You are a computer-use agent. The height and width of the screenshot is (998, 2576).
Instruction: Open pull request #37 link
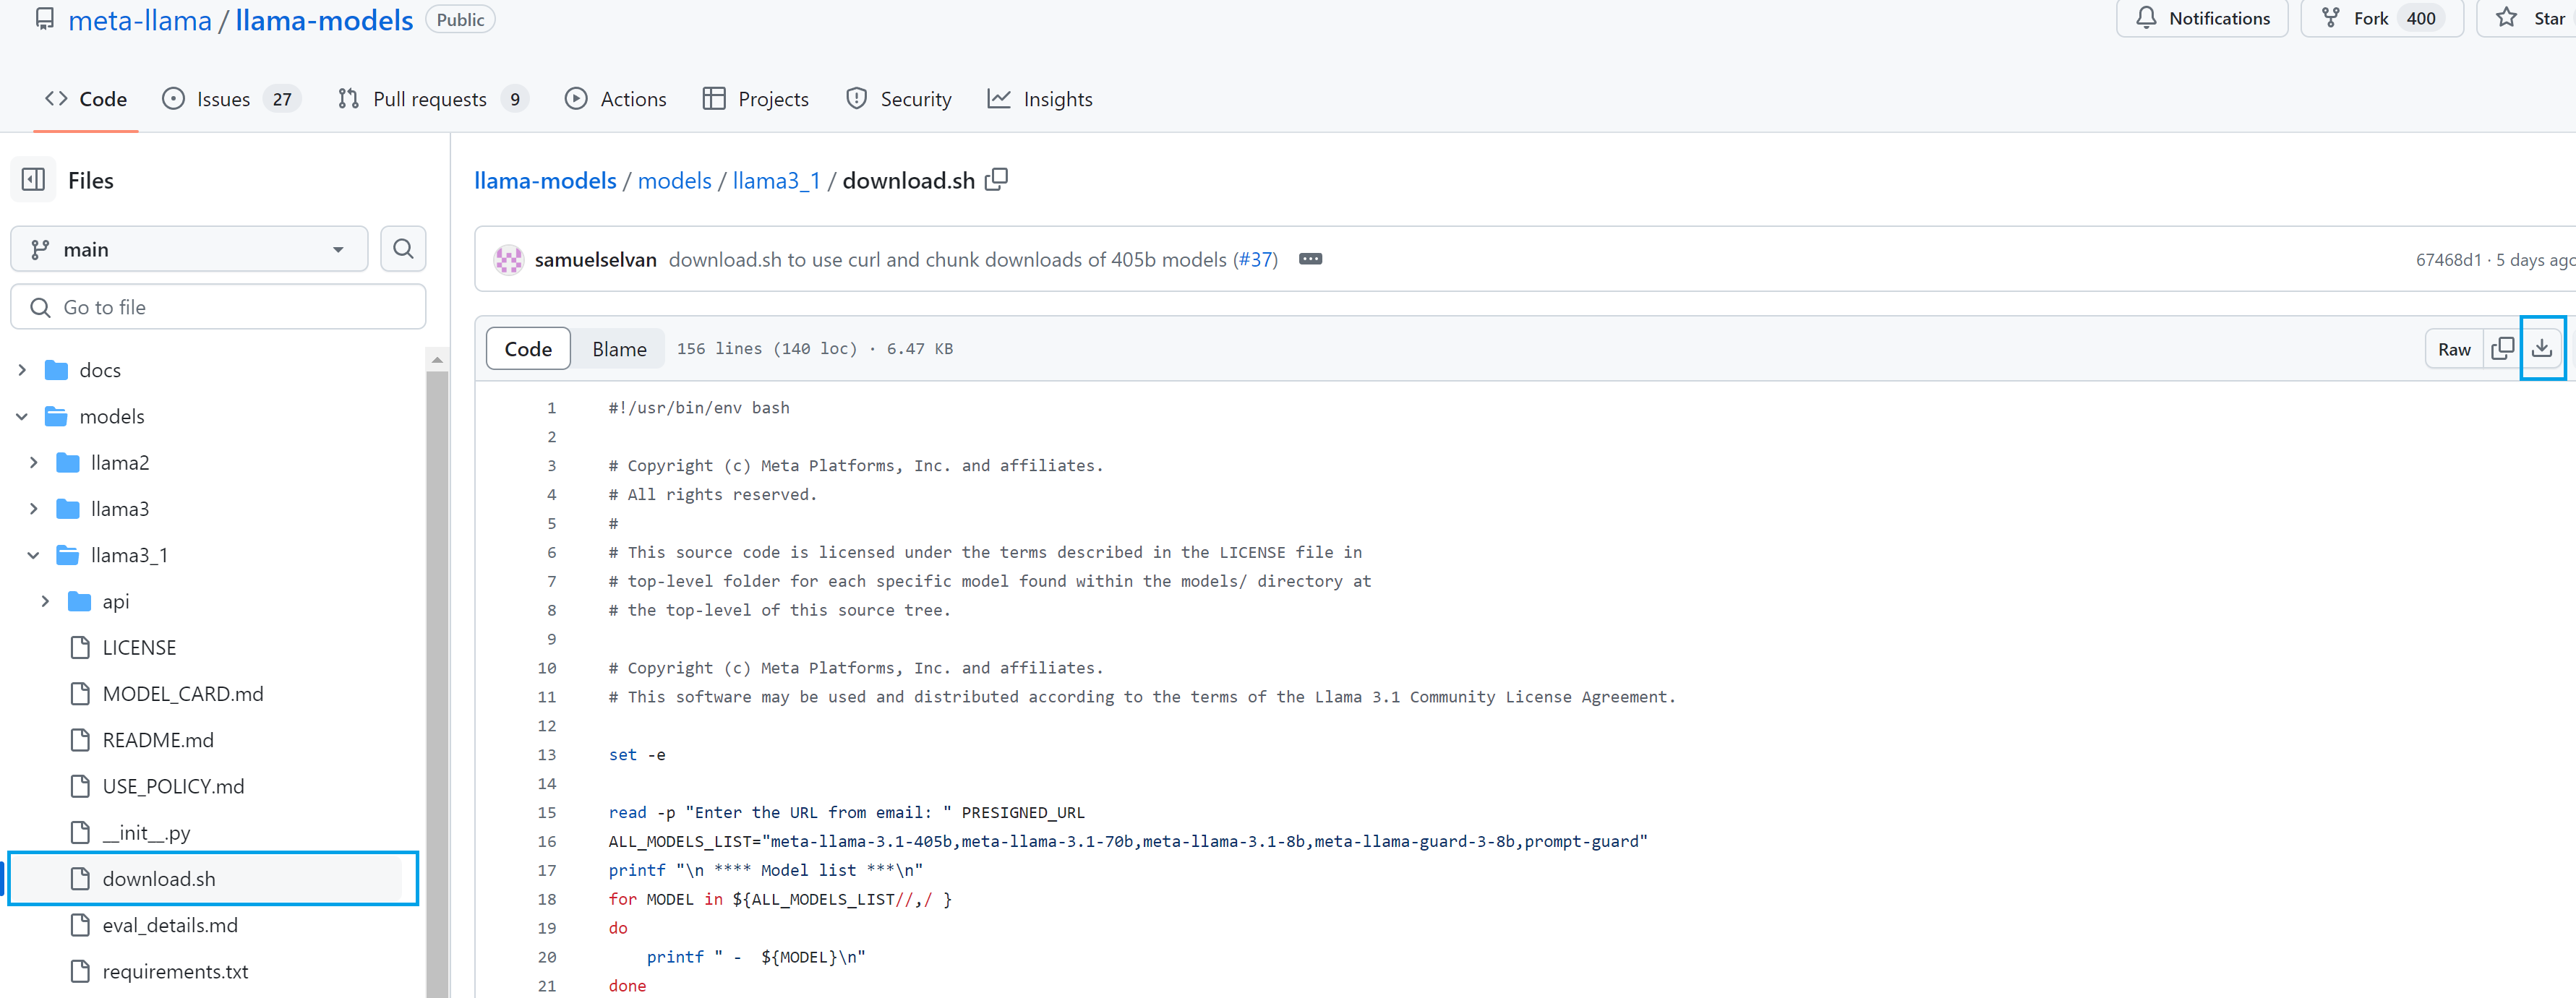tap(1255, 259)
